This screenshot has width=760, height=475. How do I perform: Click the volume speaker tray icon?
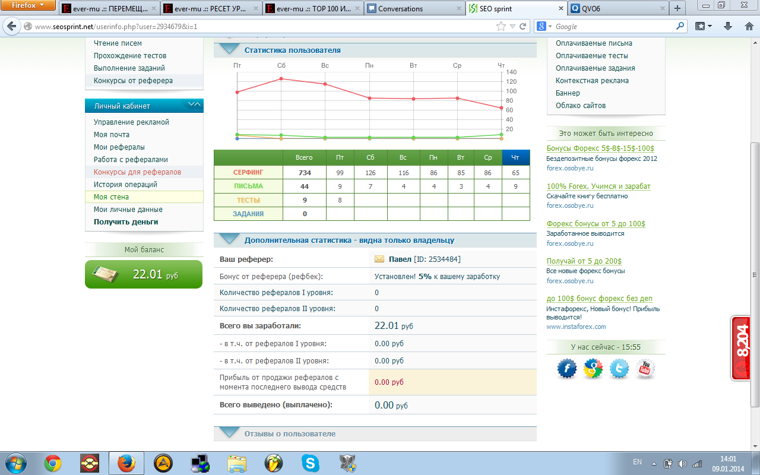pos(682,463)
